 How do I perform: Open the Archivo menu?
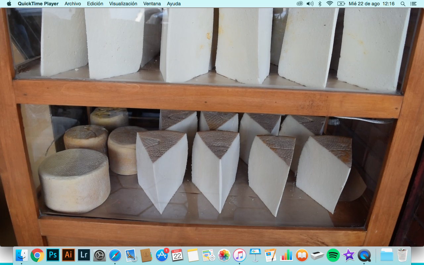coord(73,4)
